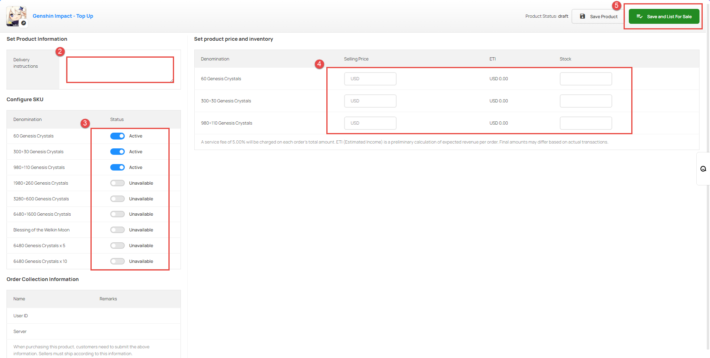Click selling price field for 980+110 Genesis Crystals
Image resolution: width=710 pixels, height=358 pixels.
pos(370,123)
